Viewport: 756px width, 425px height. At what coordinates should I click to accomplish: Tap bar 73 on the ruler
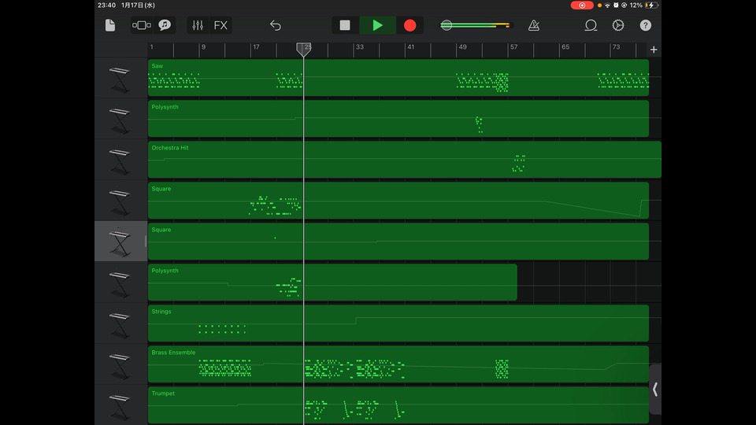[x=616, y=46]
